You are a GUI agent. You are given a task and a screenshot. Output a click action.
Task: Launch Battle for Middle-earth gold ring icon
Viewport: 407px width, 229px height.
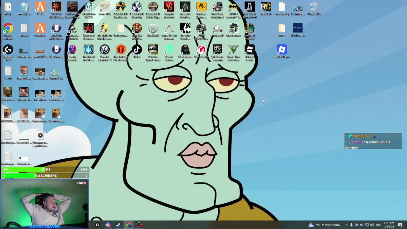[104, 31]
